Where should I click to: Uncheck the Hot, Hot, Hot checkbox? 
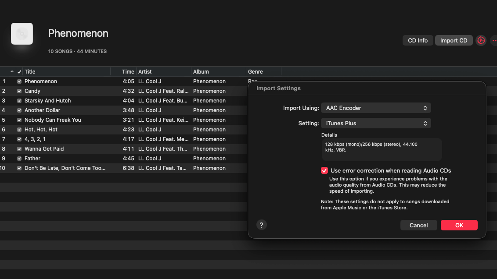(19, 130)
